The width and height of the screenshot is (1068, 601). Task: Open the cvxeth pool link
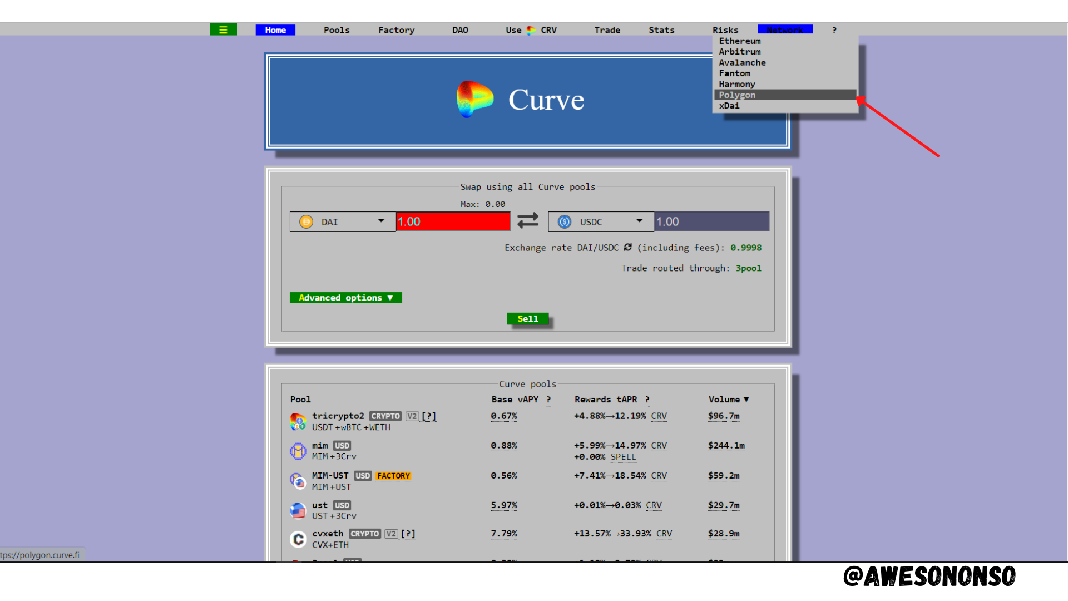point(328,534)
